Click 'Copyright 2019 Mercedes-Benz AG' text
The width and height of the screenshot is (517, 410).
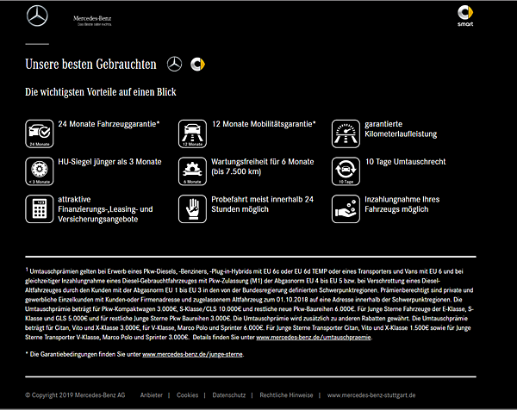tap(75, 394)
